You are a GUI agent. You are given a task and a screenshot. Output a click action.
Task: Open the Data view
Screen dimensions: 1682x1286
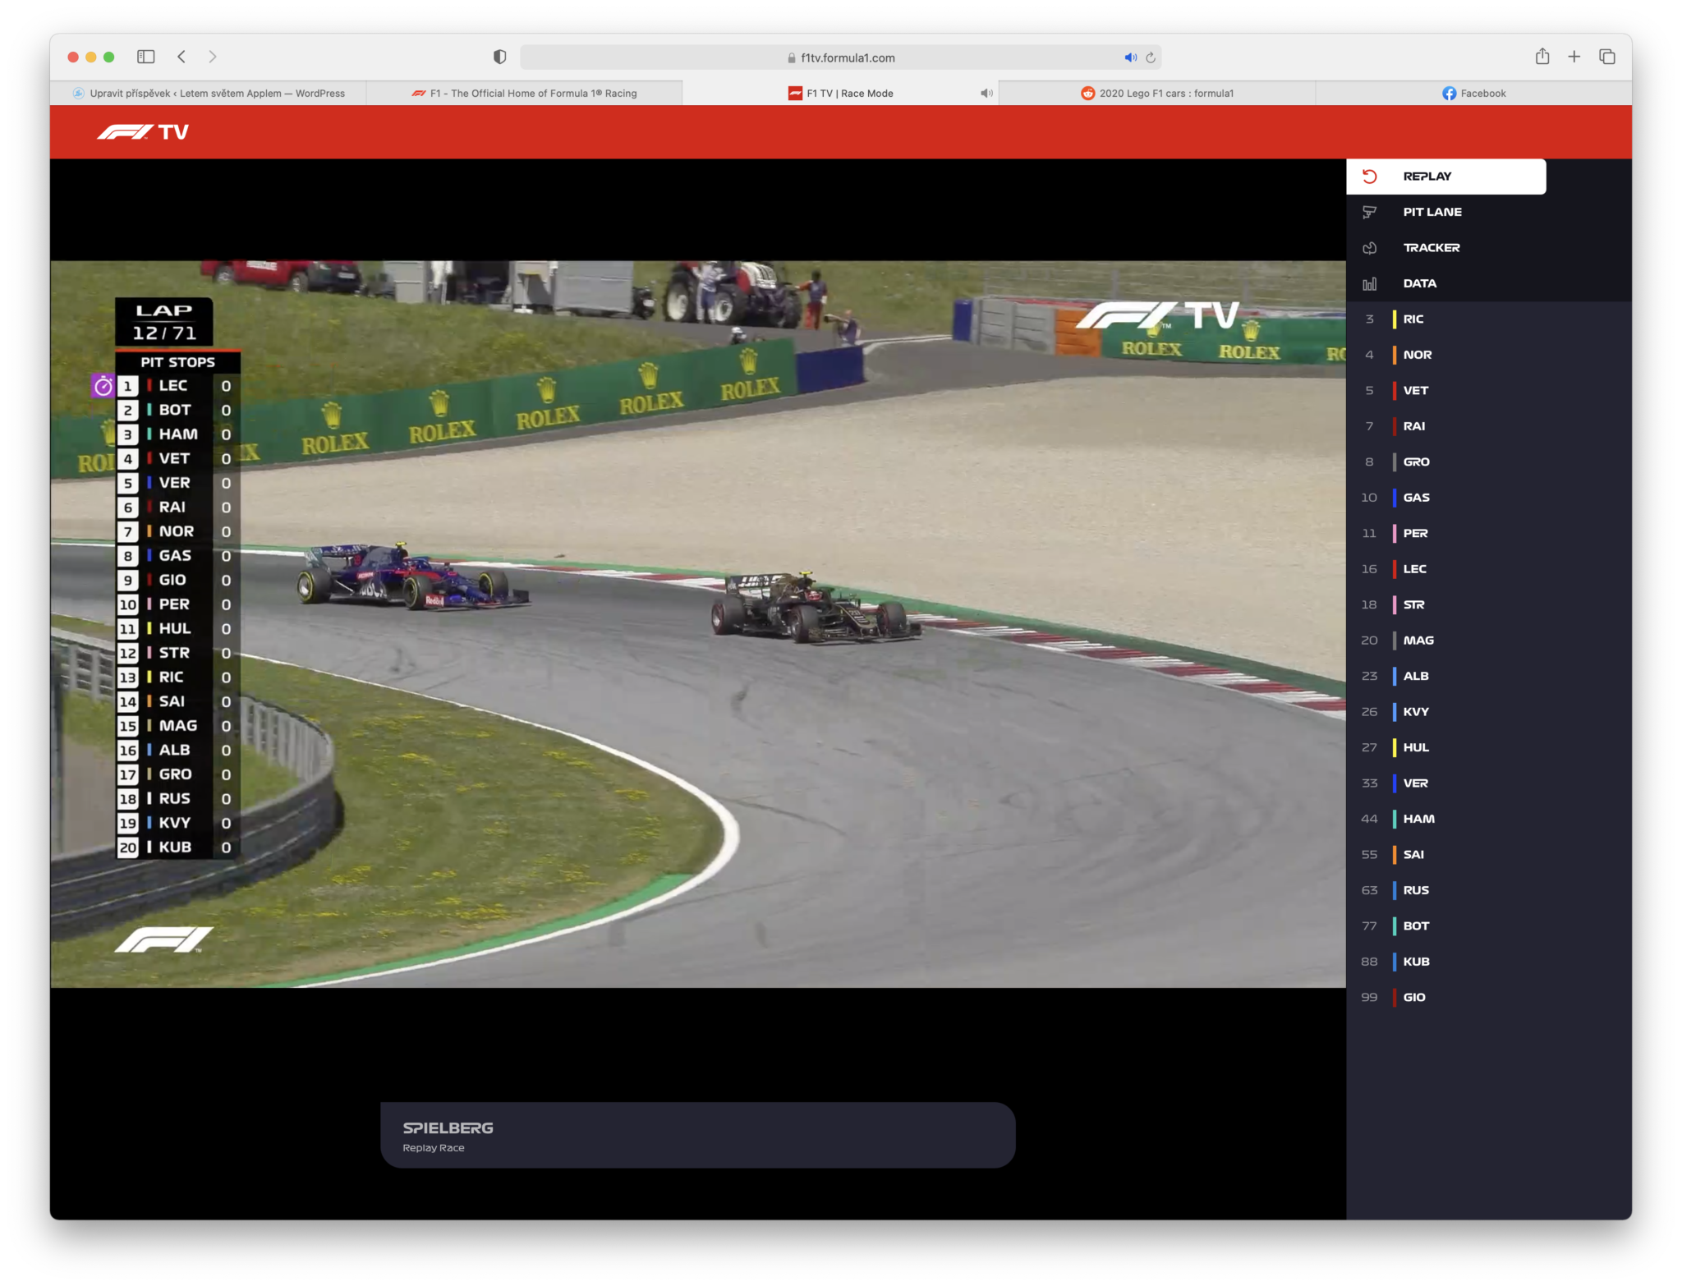[1419, 282]
